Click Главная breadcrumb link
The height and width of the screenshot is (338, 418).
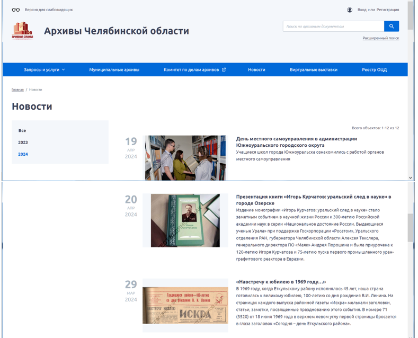tap(17, 90)
